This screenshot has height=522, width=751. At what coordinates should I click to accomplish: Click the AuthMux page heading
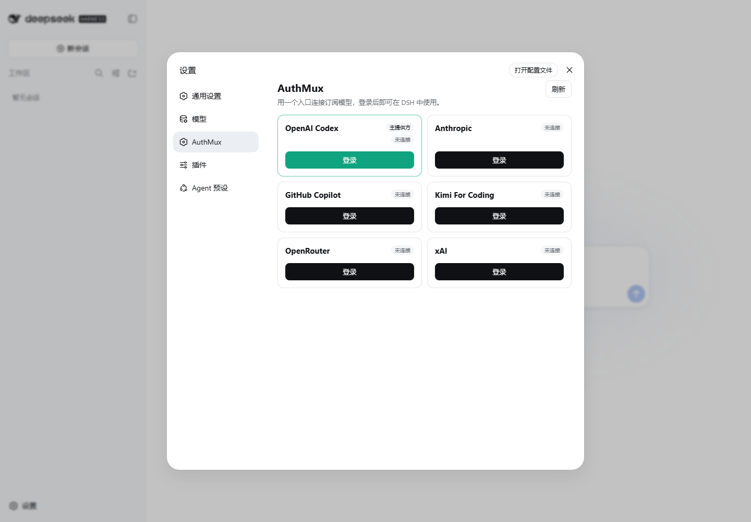coord(300,88)
